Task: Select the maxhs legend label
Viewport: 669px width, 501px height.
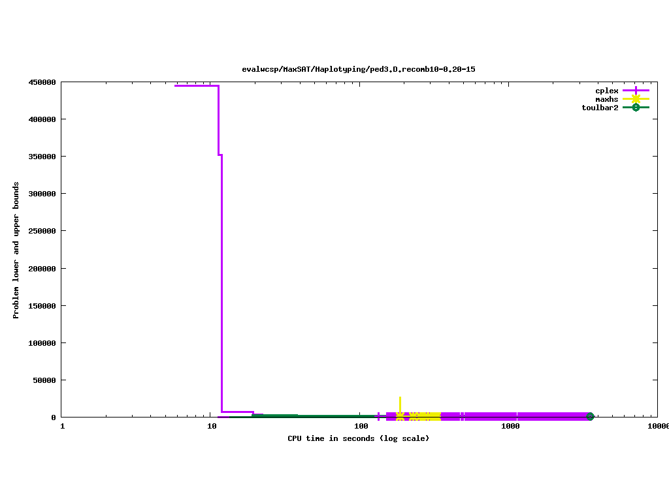Action: pyautogui.click(x=606, y=99)
